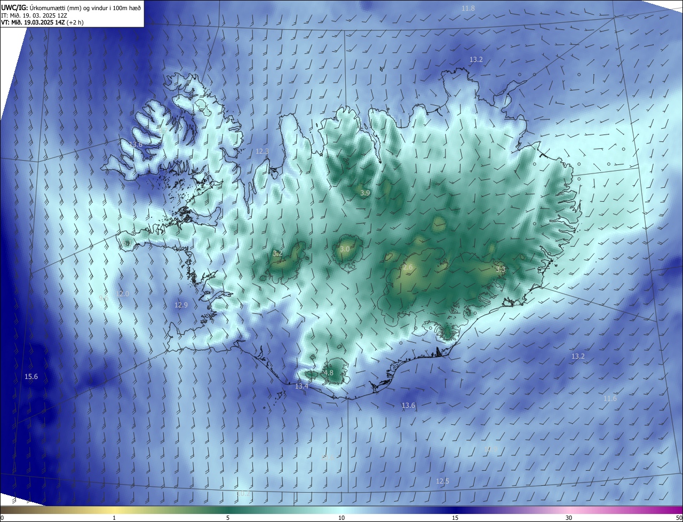Click the 11.8 value label over the sea
This screenshot has width=683, height=522.
[468, 8]
